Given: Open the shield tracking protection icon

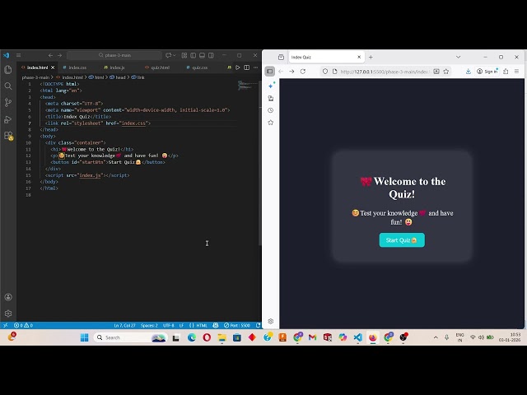Looking at the screenshot, I should click(325, 72).
